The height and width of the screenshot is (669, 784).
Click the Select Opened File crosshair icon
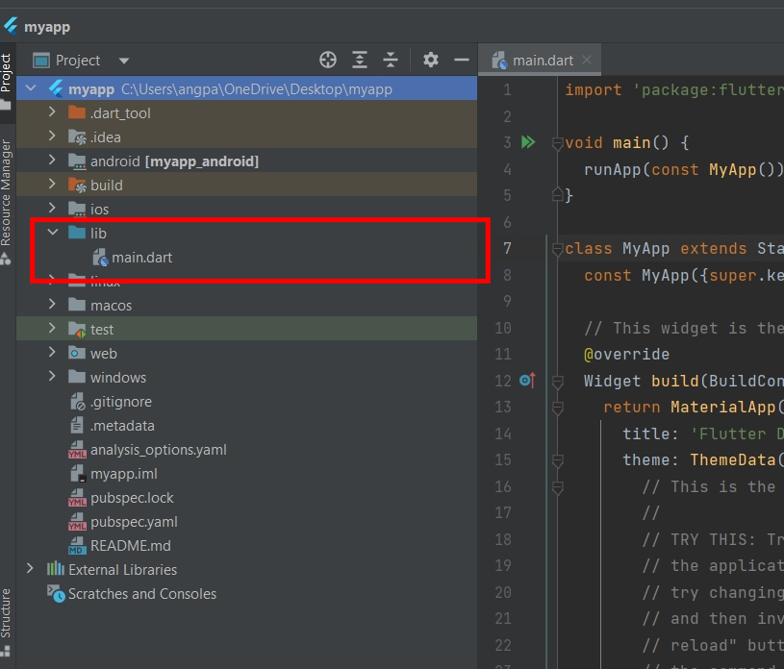[327, 60]
